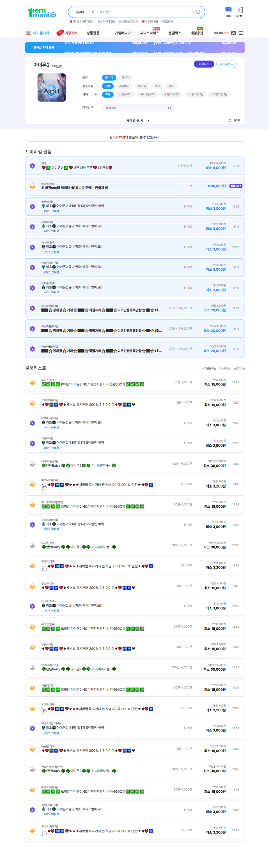Sort list by 높은가격순
The width and height of the screenshot is (269, 847).
[x=239, y=369]
